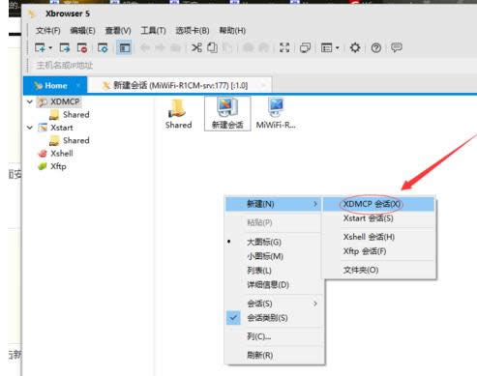The image size is (477, 376).
Task: Toggle the session tree panel icon
Action: [124, 48]
